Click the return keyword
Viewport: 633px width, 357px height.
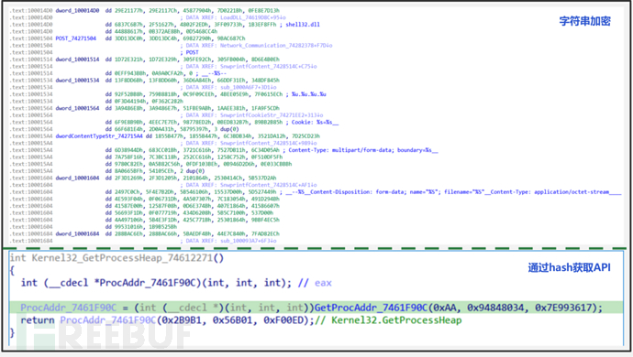(38, 320)
